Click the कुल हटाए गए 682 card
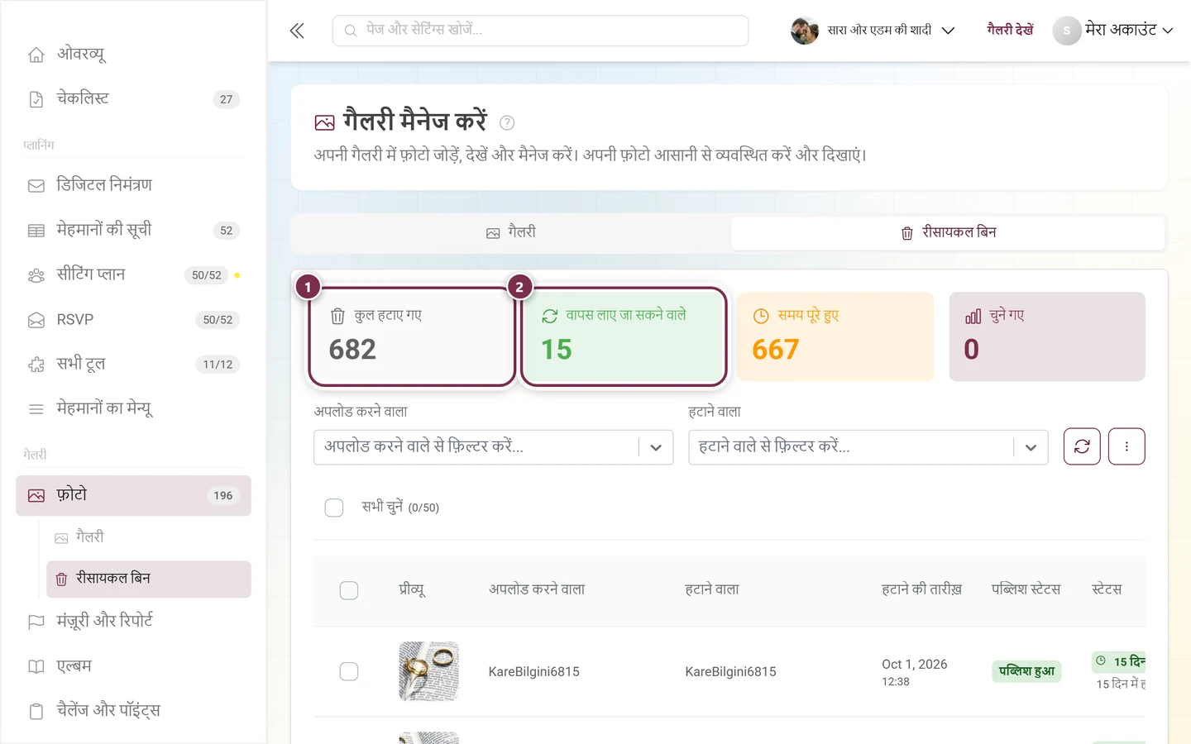Screen dimensions: 1191x744 tap(412, 336)
